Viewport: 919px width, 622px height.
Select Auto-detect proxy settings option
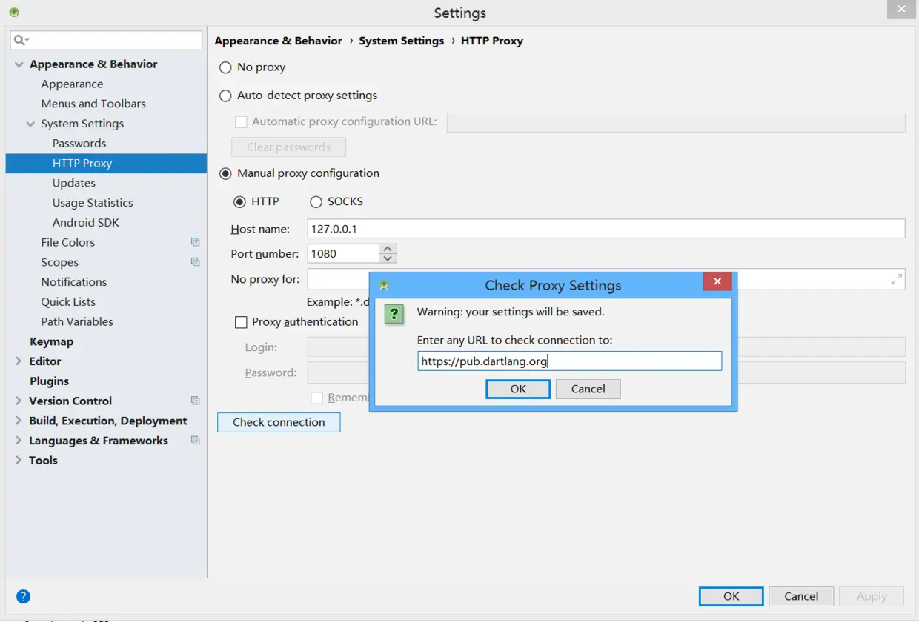(225, 96)
